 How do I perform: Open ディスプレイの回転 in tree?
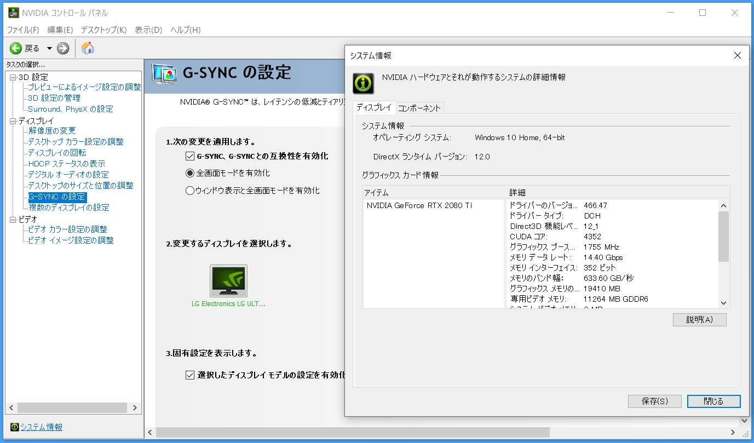(57, 153)
